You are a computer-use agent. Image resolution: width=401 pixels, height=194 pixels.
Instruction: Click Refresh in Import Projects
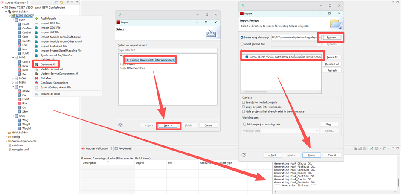tap(332, 70)
